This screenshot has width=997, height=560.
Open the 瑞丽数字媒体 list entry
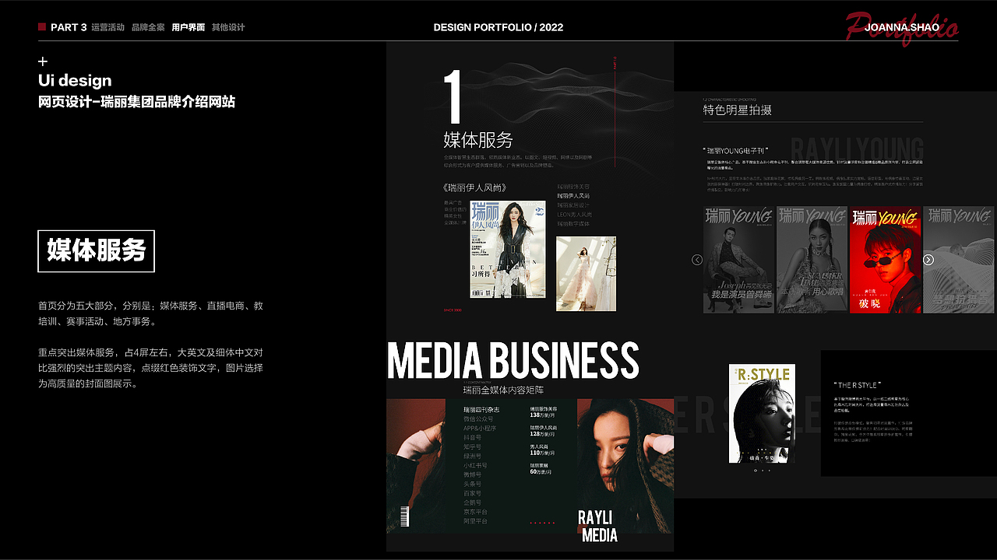573,224
